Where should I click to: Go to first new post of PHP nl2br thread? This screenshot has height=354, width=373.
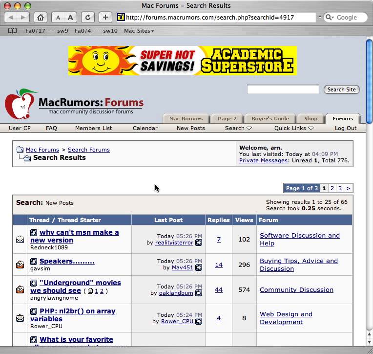click(34, 311)
